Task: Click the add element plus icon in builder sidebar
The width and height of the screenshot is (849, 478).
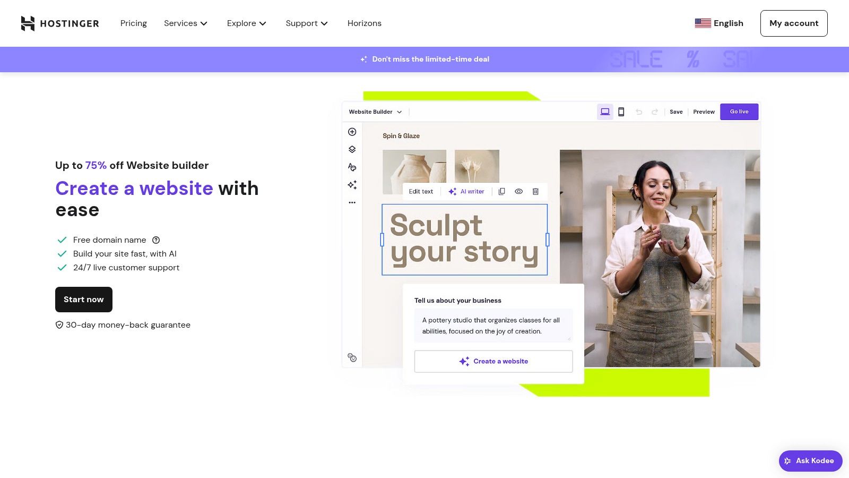Action: [352, 132]
